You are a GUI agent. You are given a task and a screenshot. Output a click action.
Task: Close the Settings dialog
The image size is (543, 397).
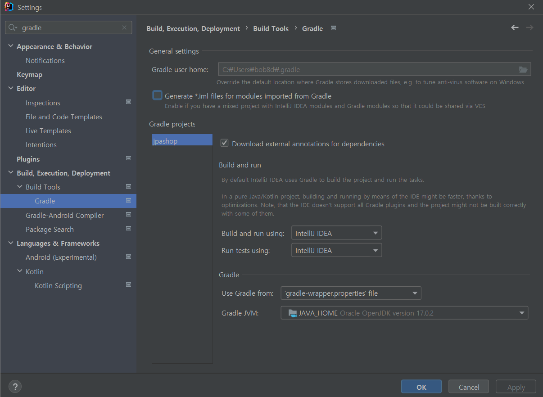tap(531, 7)
